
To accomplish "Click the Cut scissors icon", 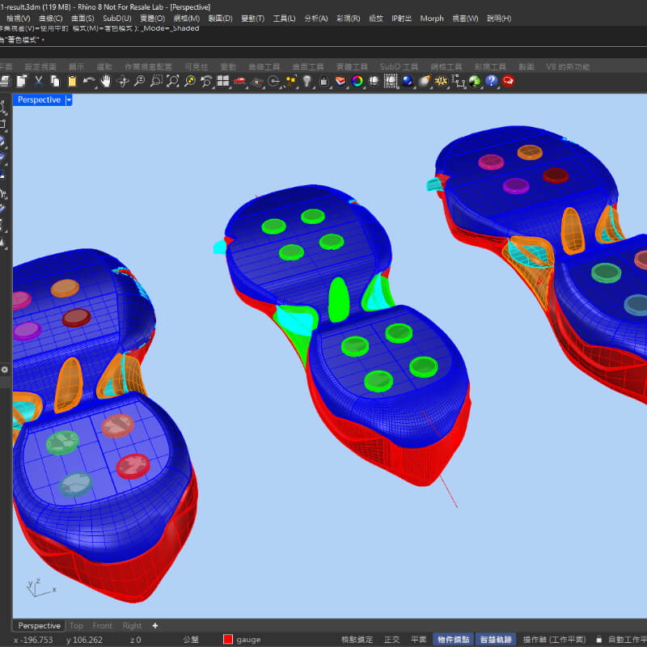I will (38, 81).
